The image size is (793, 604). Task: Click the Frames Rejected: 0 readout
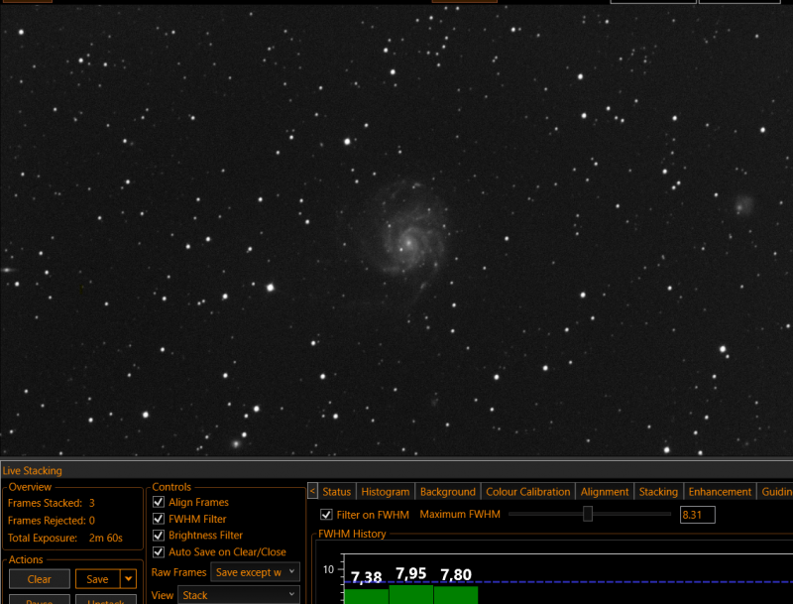tap(52, 520)
